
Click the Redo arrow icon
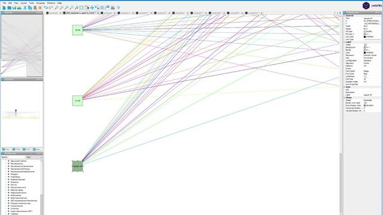coord(50,8)
